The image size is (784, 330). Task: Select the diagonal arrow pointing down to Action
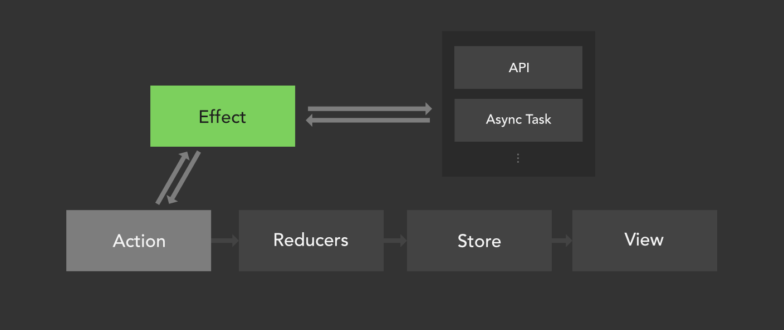click(x=184, y=178)
